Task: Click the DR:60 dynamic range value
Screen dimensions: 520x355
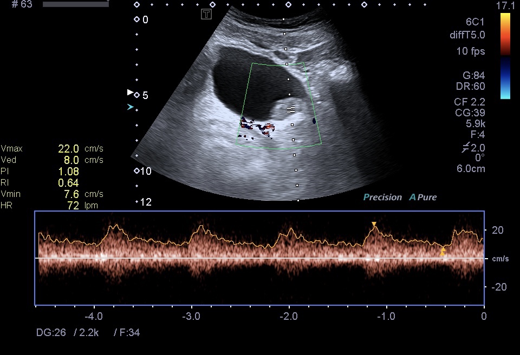Action: coord(470,86)
